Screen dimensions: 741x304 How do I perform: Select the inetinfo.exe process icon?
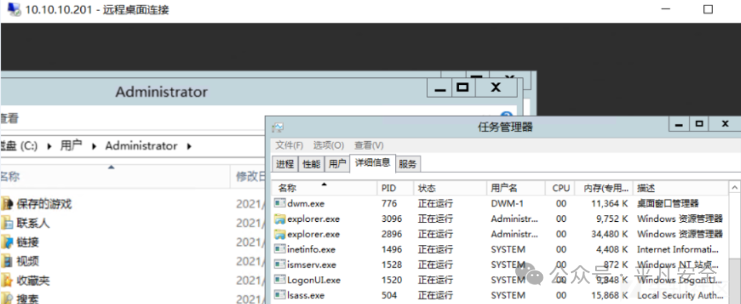click(x=280, y=249)
